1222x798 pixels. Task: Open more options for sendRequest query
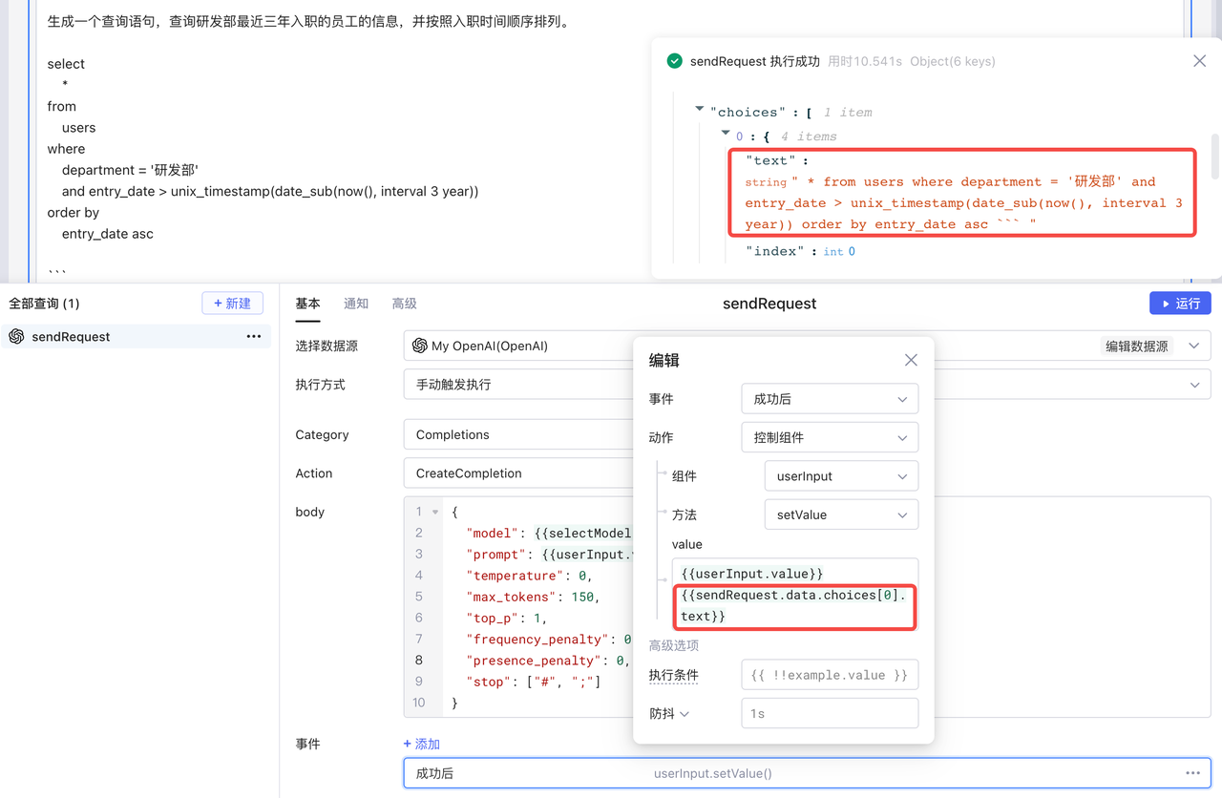(x=254, y=336)
